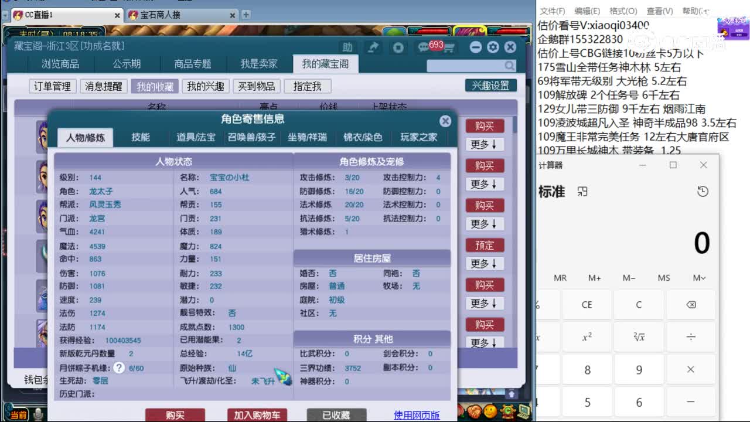Open Notepad 文件(F) menu

pos(552,11)
